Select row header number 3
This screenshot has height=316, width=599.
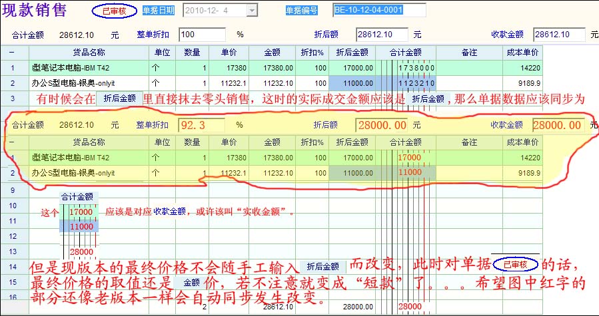pyautogui.click(x=12, y=98)
